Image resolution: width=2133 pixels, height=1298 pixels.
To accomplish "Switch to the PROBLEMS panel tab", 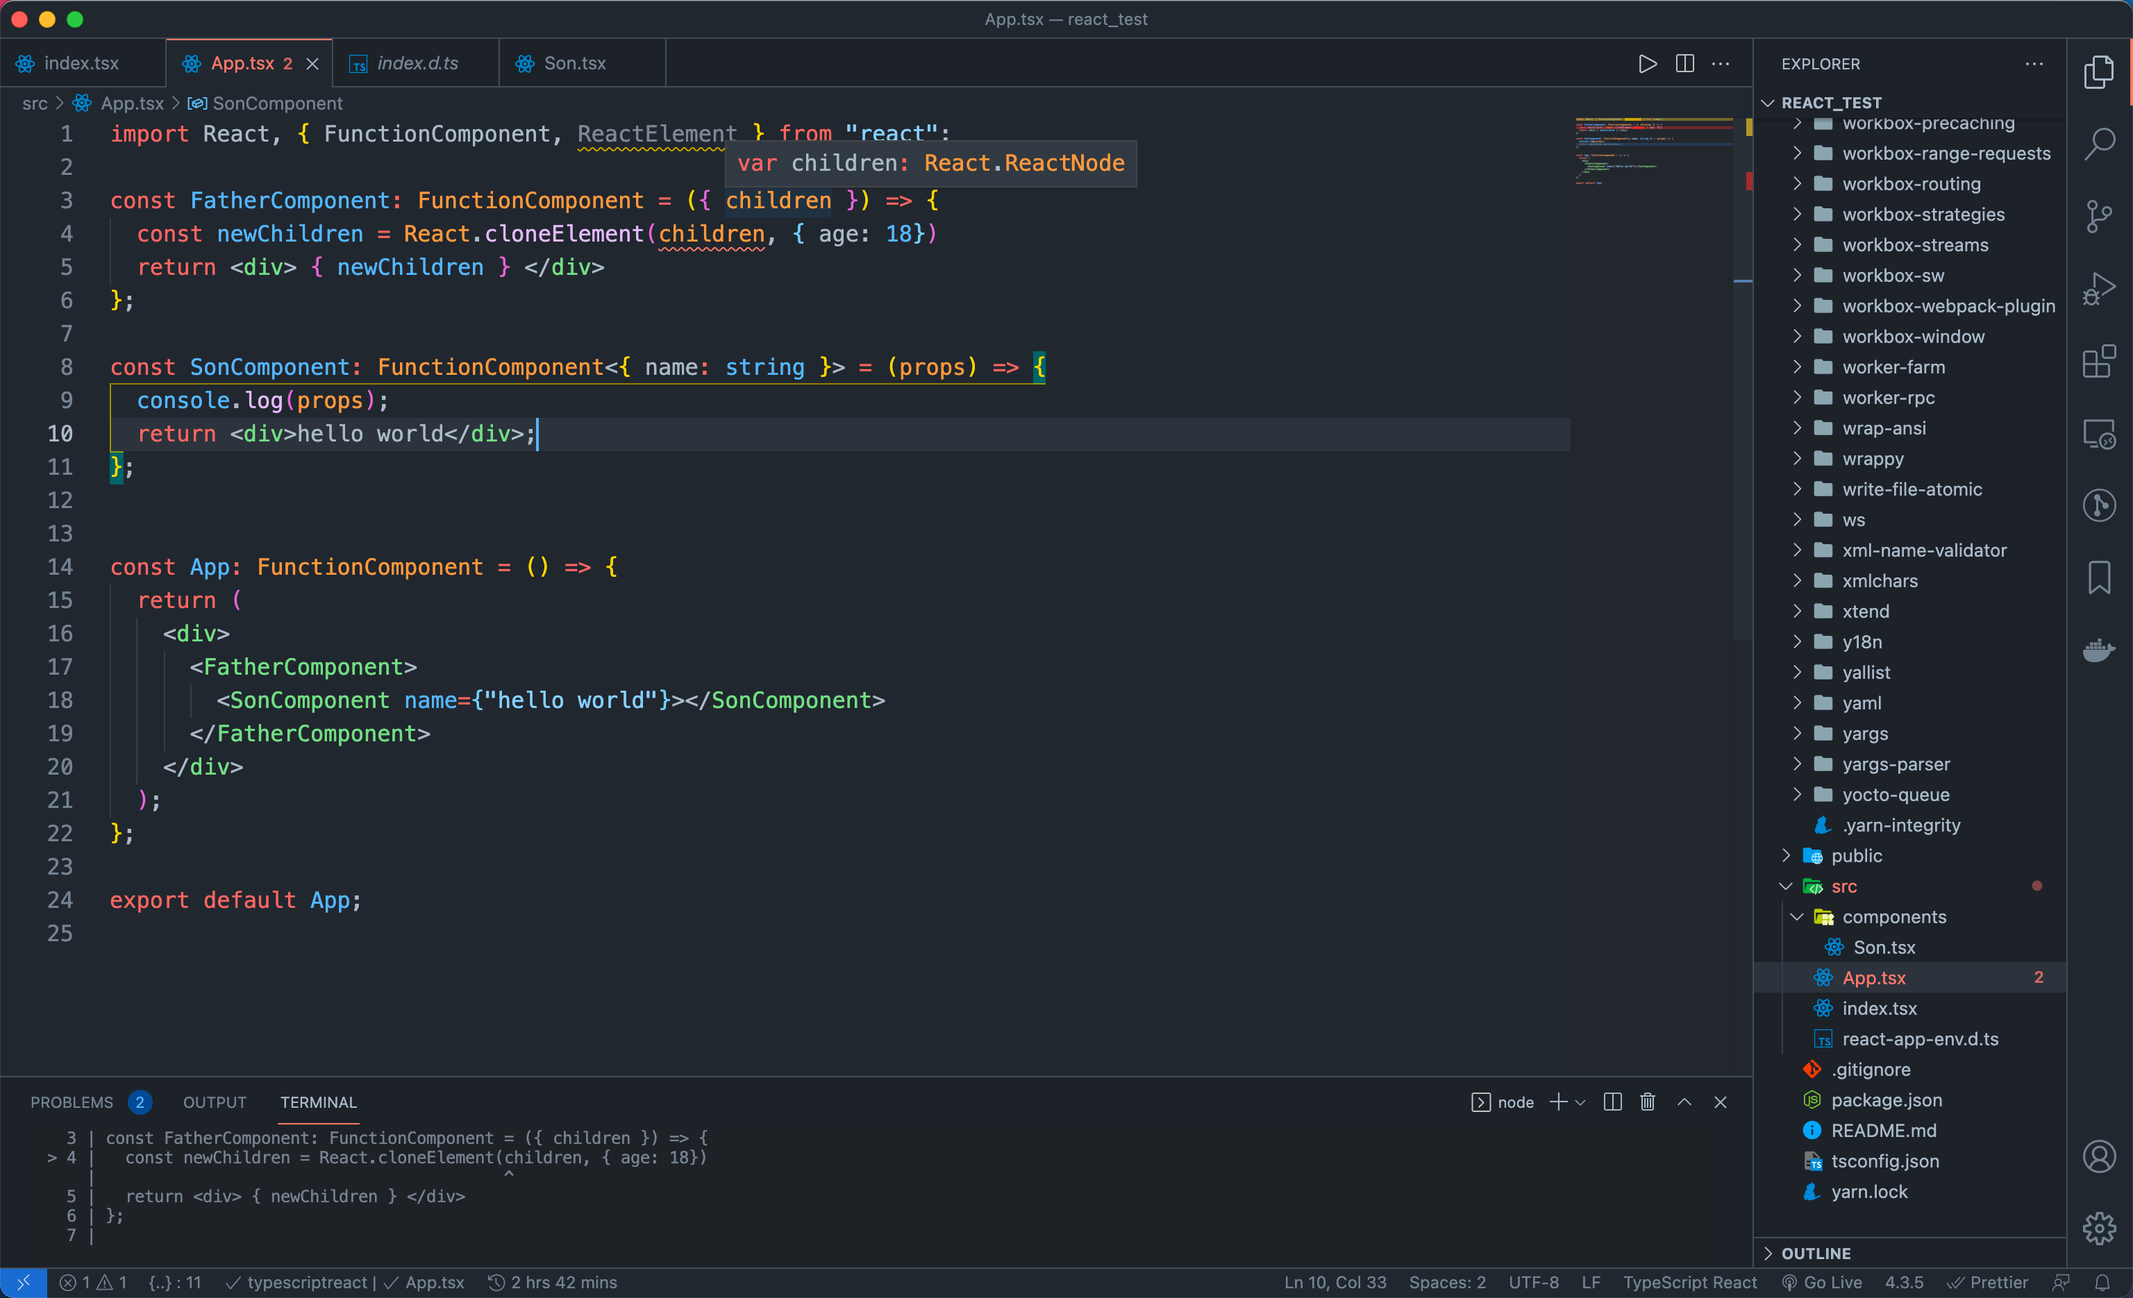I will (x=72, y=1102).
